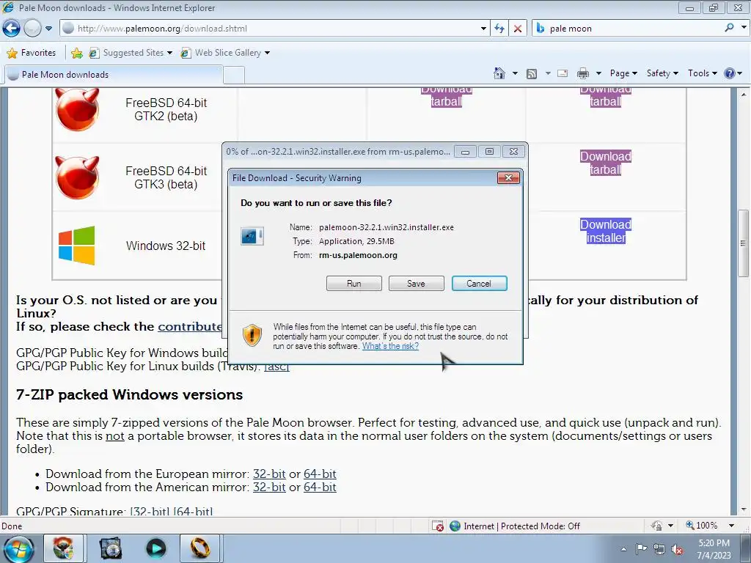Click the RSS feeds icon
This screenshot has width=751, height=563.
[x=532, y=73]
